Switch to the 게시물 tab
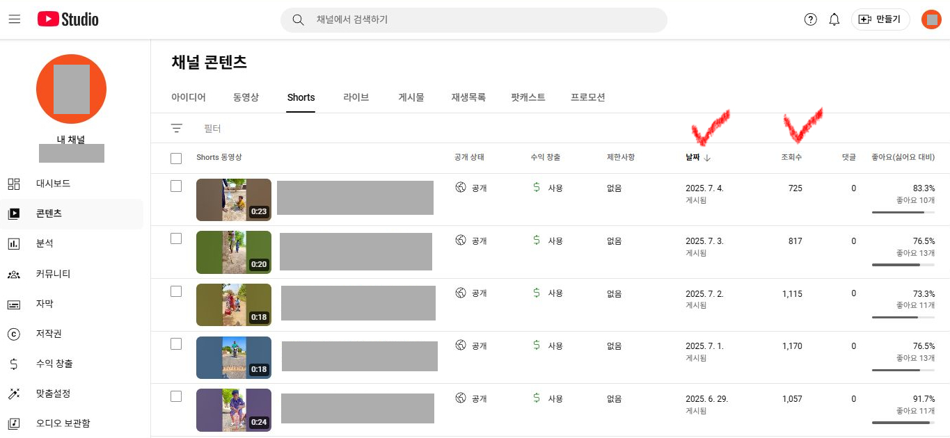This screenshot has width=950, height=438. pos(411,97)
